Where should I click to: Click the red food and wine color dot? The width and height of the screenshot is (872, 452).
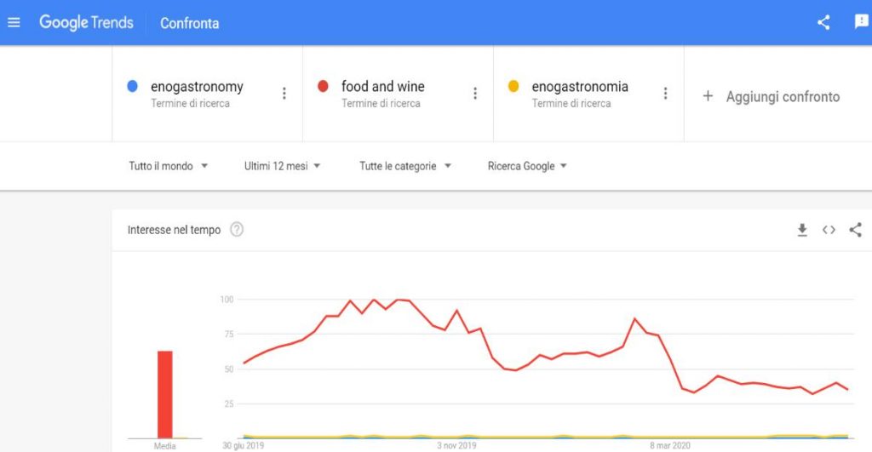pyautogui.click(x=323, y=86)
